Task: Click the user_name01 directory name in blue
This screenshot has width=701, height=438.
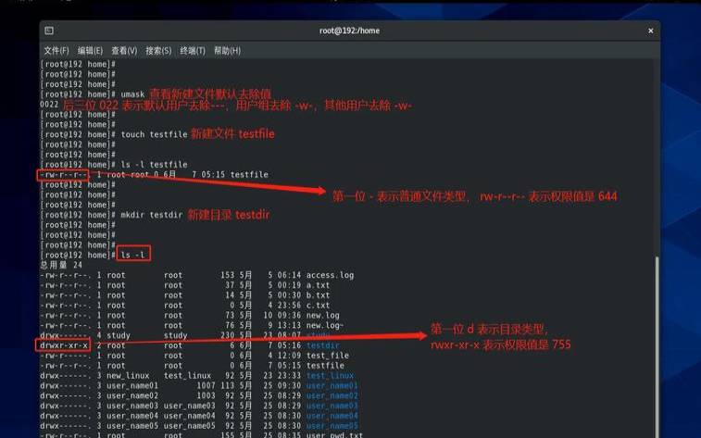Action: click(x=332, y=386)
